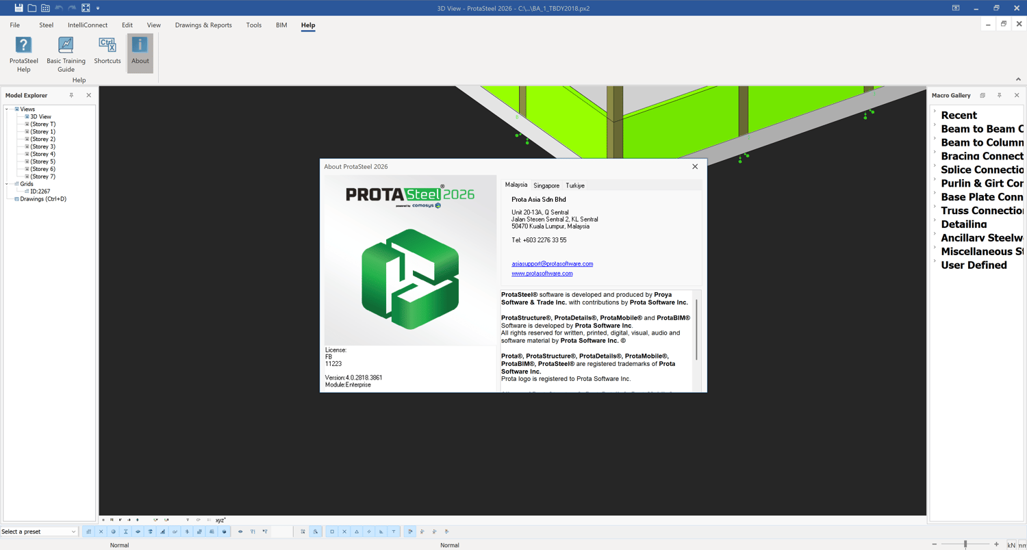This screenshot has width=1027, height=550.
Task: Open the quick access toolbar customize dropdown
Action: pyautogui.click(x=98, y=8)
